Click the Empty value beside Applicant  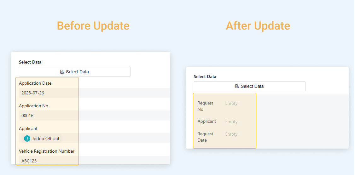tap(231, 121)
